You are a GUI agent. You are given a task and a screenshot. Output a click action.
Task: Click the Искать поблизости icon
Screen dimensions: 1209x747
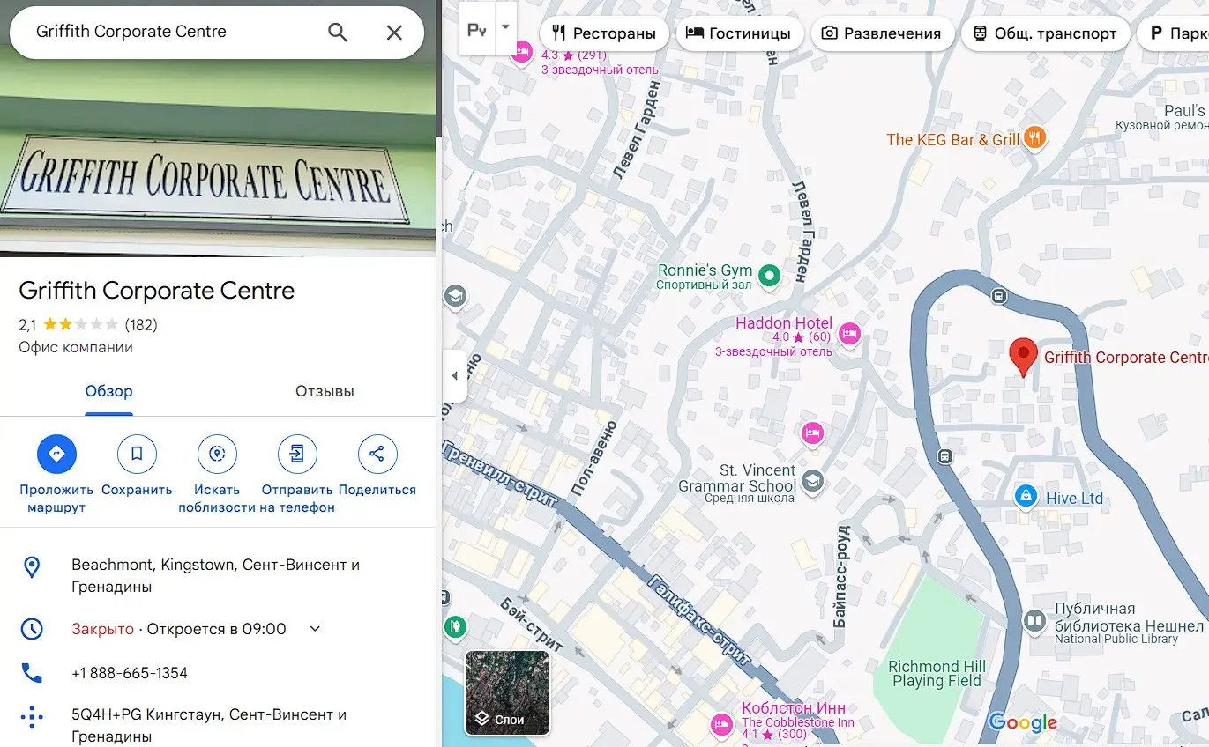tap(217, 455)
